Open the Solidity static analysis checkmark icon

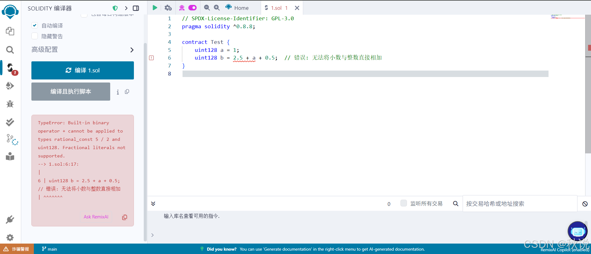point(10,122)
